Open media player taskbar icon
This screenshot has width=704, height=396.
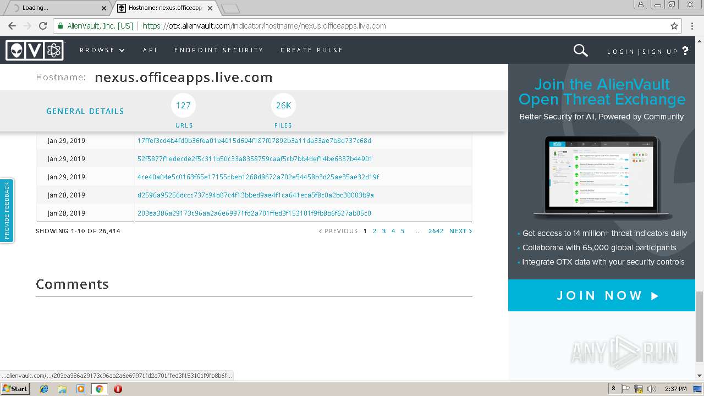(x=81, y=389)
